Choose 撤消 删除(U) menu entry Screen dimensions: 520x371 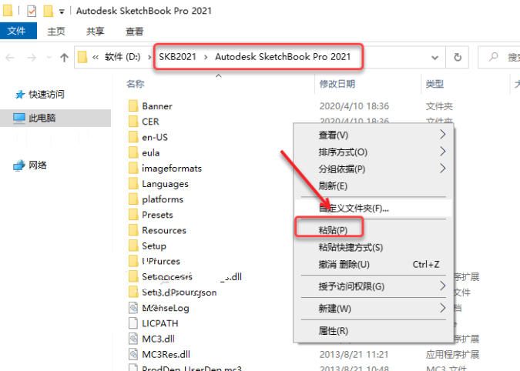(x=373, y=264)
